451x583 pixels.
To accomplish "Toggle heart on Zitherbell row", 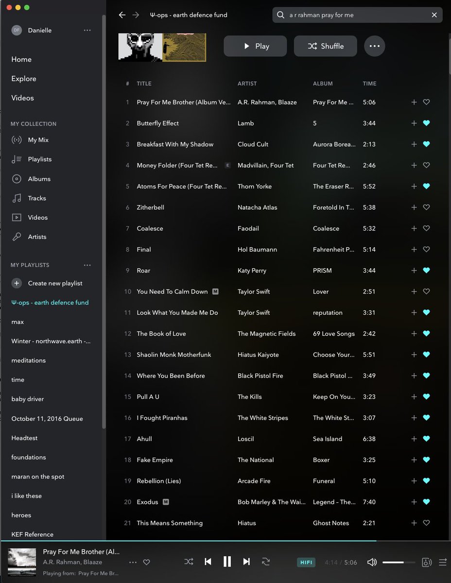I will pyautogui.click(x=426, y=207).
